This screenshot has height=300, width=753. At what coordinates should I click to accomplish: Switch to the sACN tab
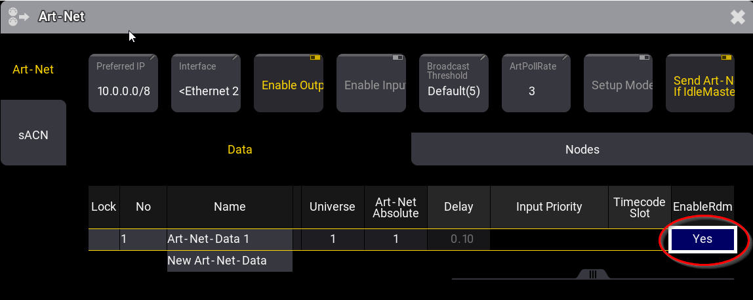(33, 135)
